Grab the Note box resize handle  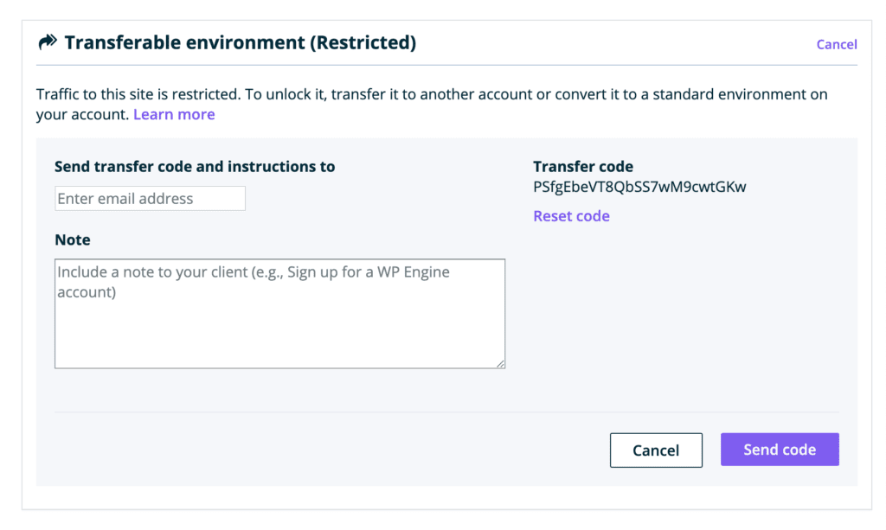click(500, 364)
